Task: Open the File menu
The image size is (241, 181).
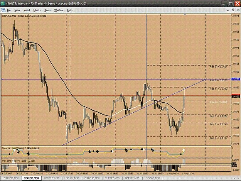Action: [9, 10]
